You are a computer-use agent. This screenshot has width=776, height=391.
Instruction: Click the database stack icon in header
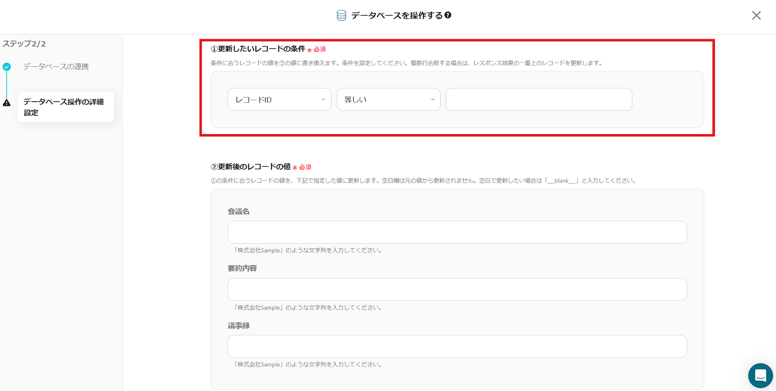click(x=341, y=16)
